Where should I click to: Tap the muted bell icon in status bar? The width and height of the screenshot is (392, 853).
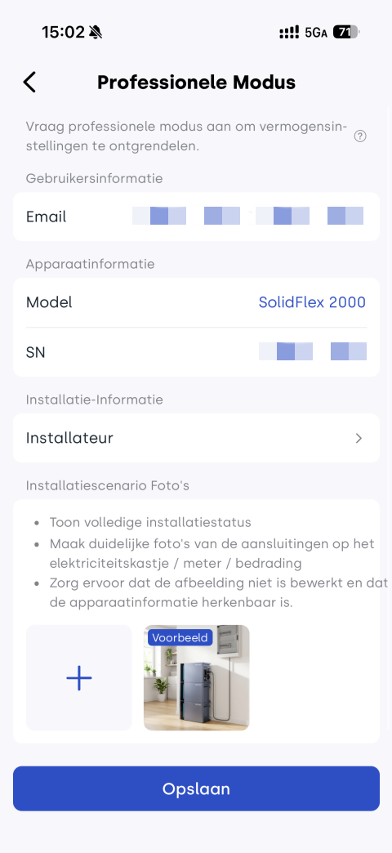coord(96,33)
